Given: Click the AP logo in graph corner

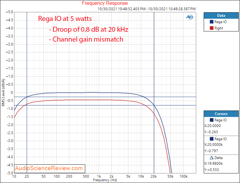Looking at the screenshot, I should pyautogui.click(x=190, y=17).
